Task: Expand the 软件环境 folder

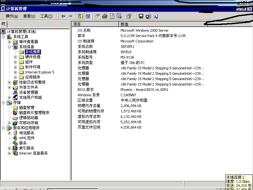Action: click(15, 67)
